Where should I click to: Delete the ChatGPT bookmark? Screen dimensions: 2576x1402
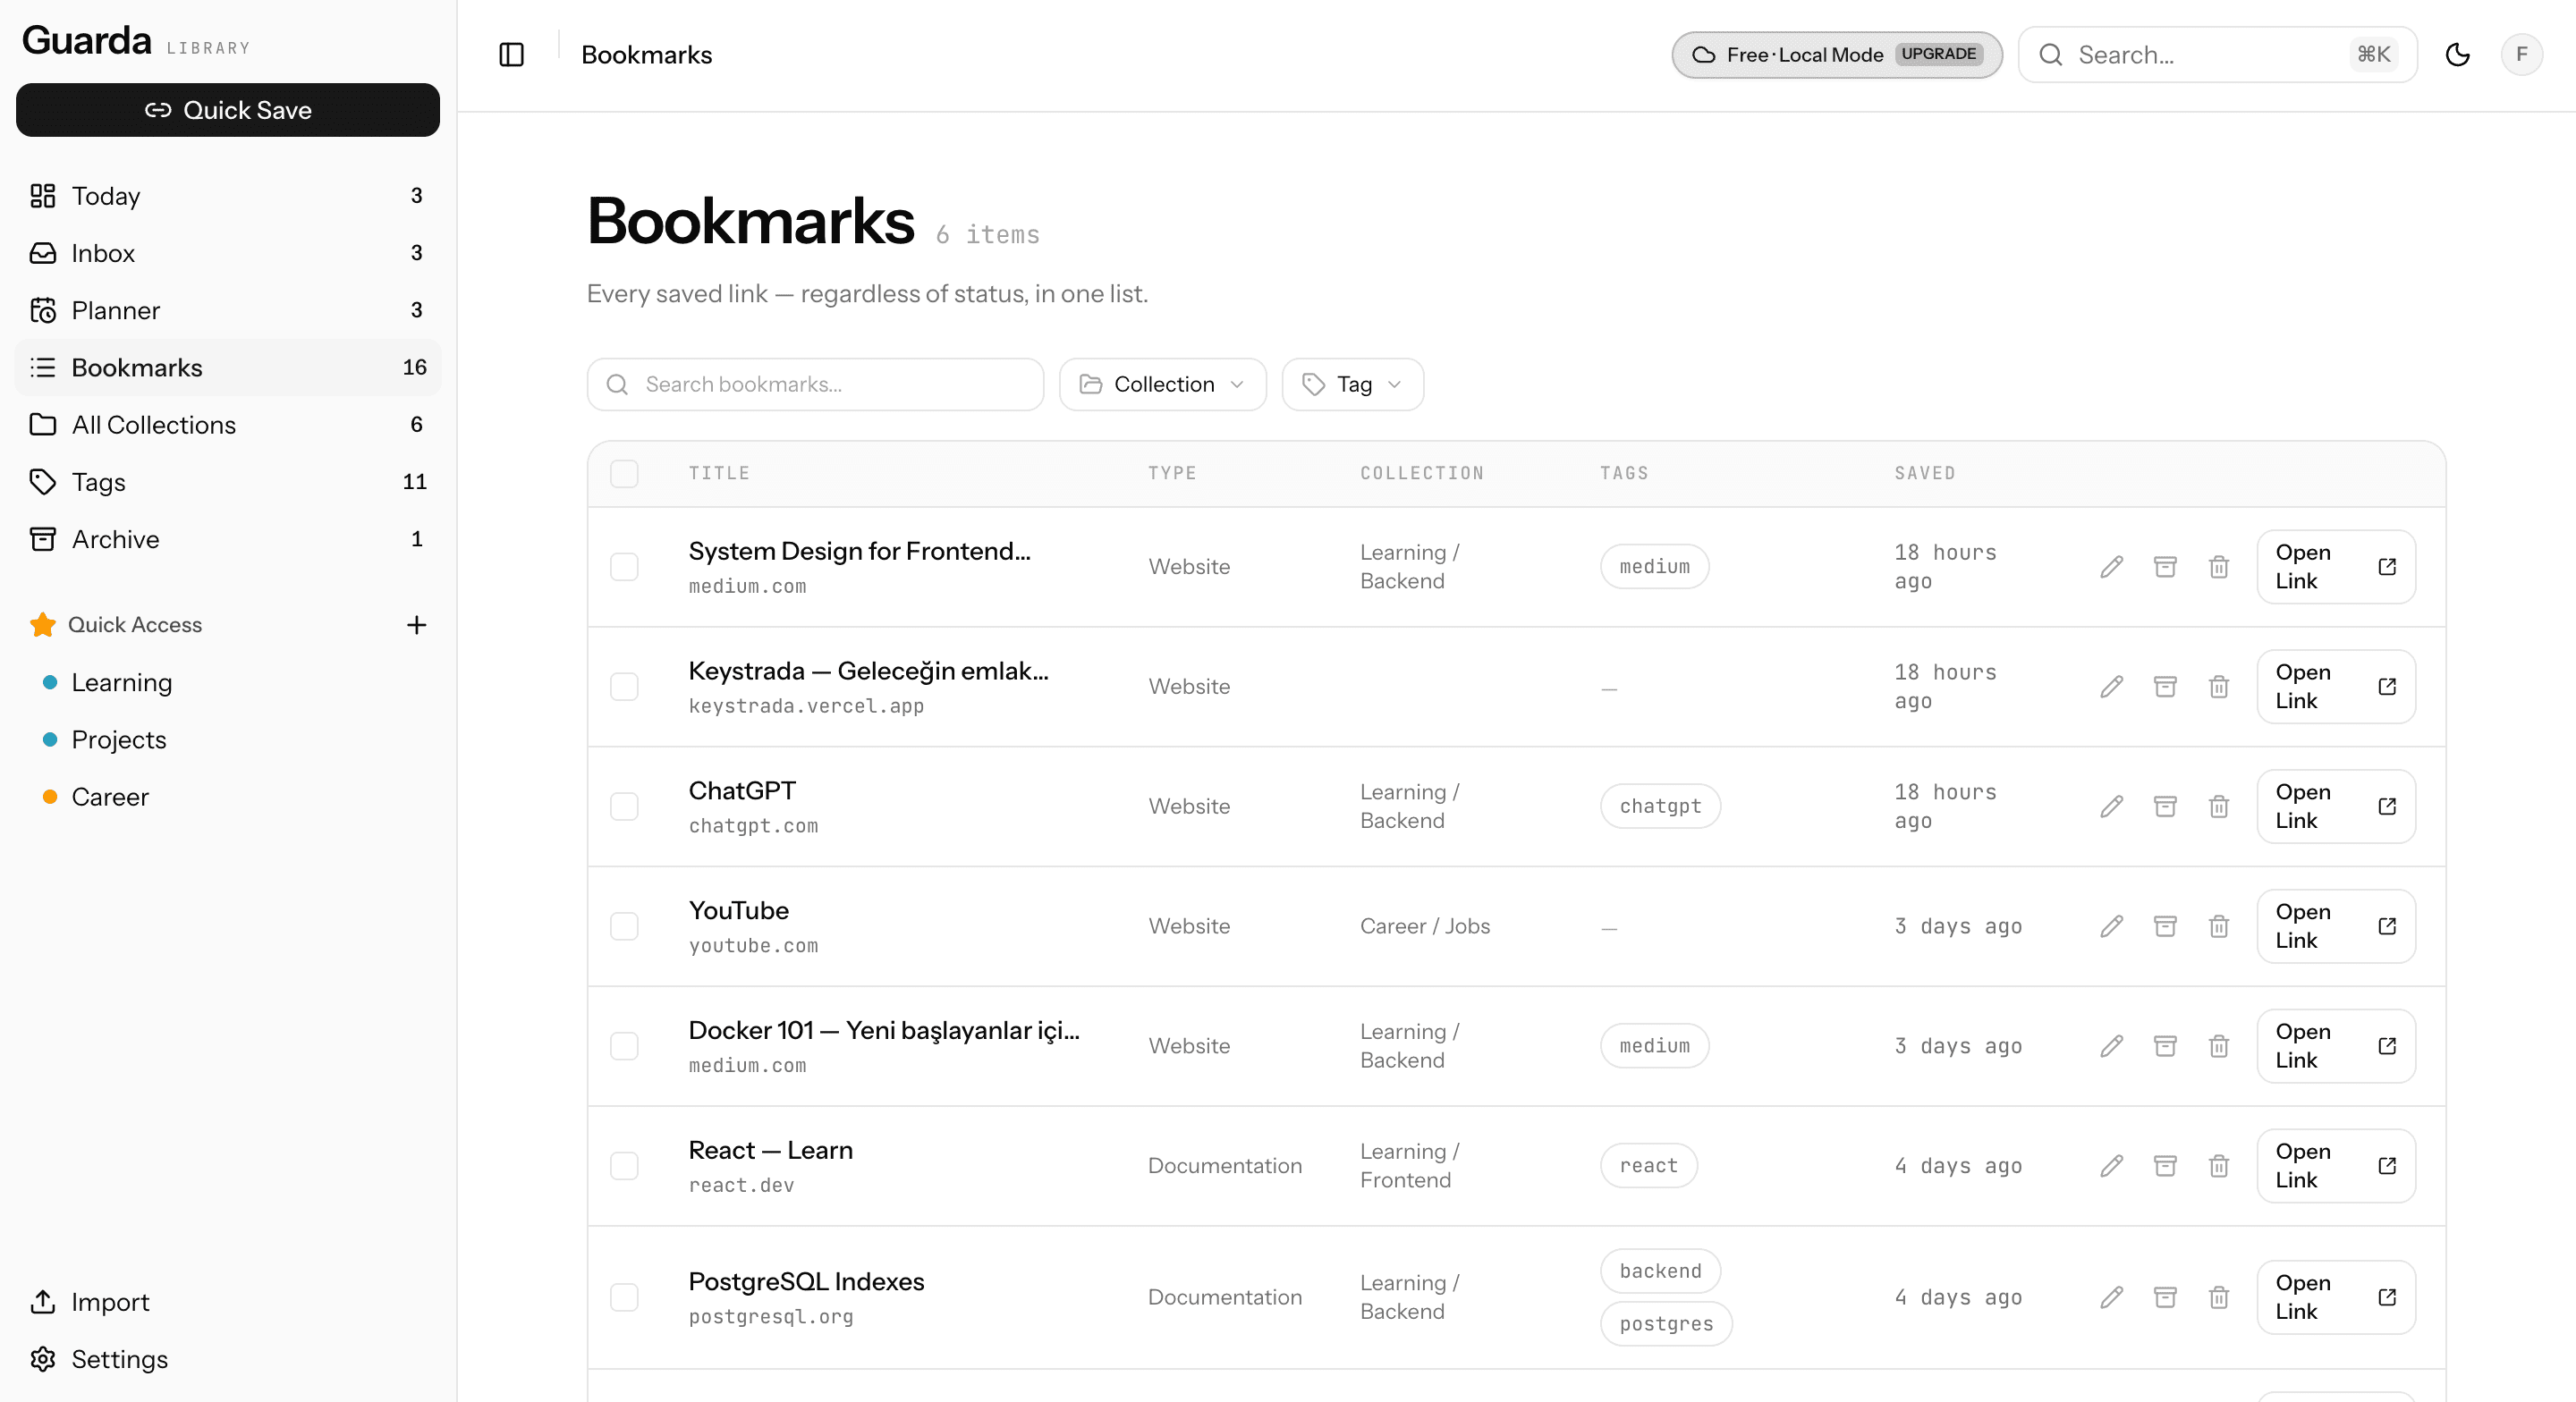pyautogui.click(x=2218, y=807)
